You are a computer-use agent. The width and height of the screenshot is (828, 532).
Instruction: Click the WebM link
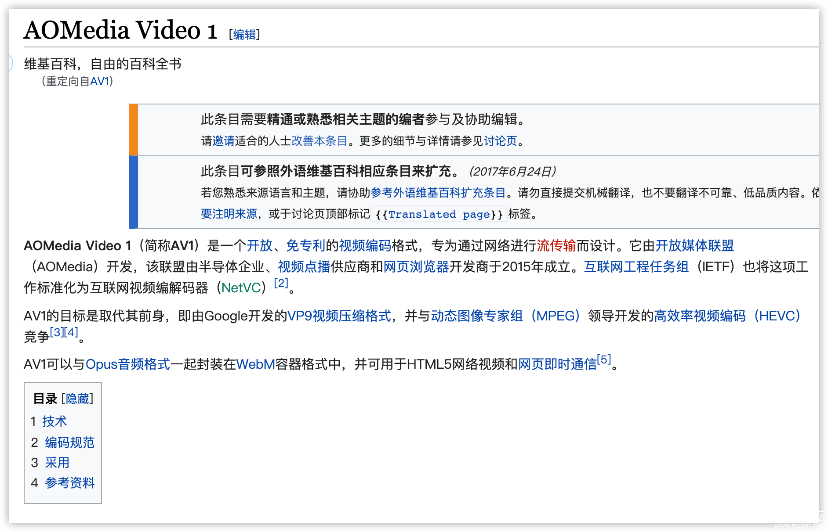(x=256, y=364)
